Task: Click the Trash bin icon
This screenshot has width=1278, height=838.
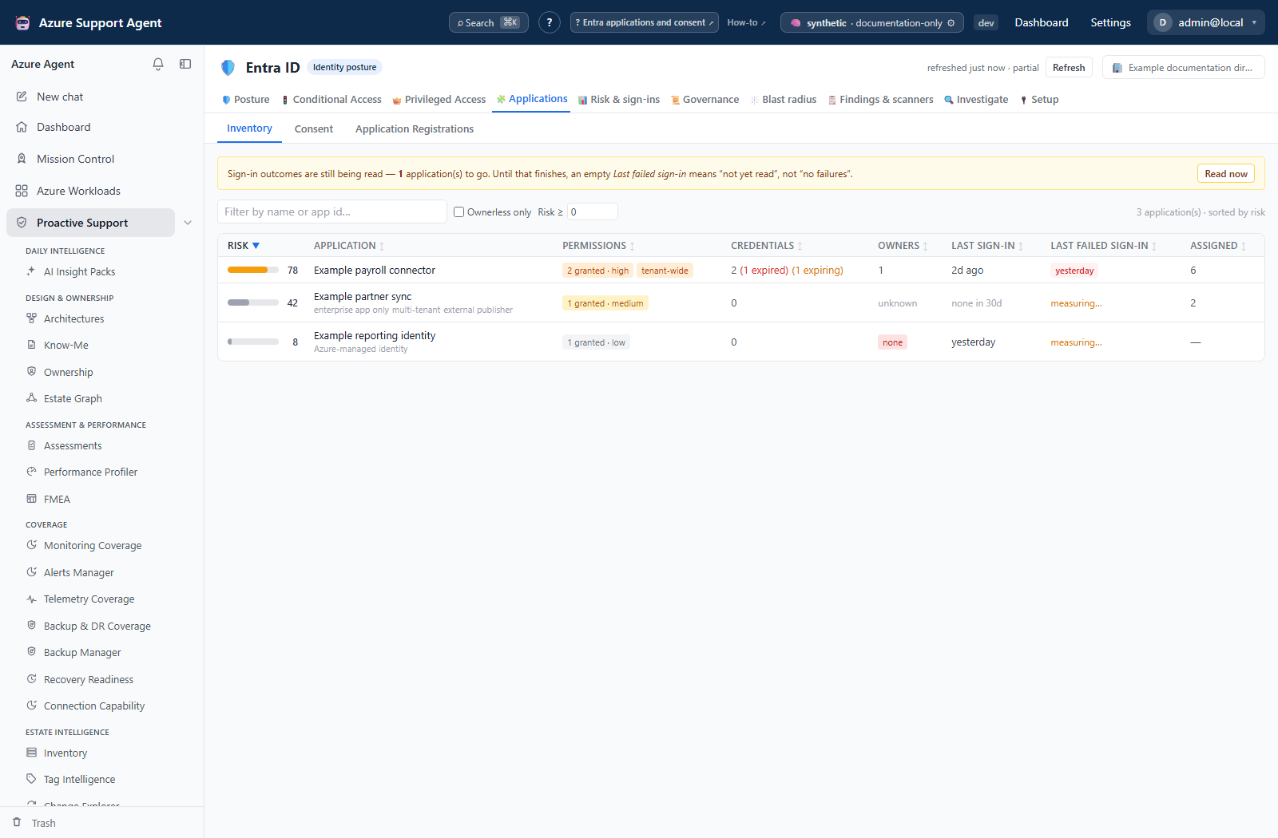Action: (17, 823)
